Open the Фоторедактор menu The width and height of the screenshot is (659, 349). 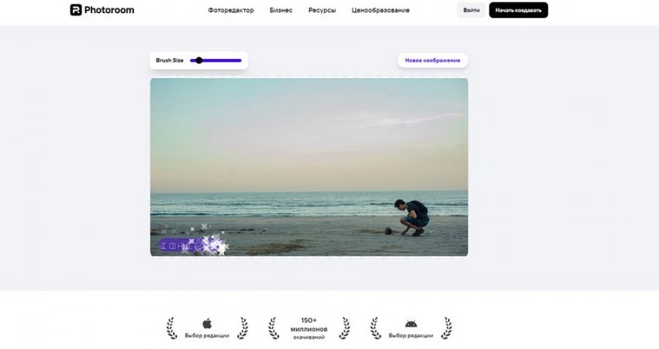230,10
